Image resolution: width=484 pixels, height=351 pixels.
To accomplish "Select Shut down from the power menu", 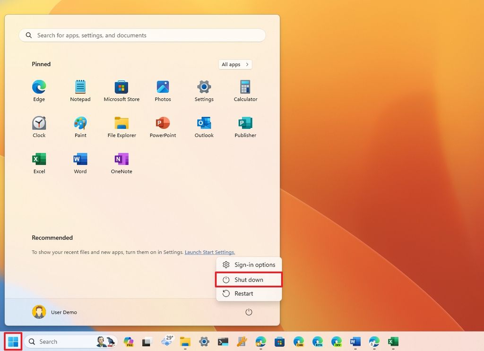I will coord(249,280).
